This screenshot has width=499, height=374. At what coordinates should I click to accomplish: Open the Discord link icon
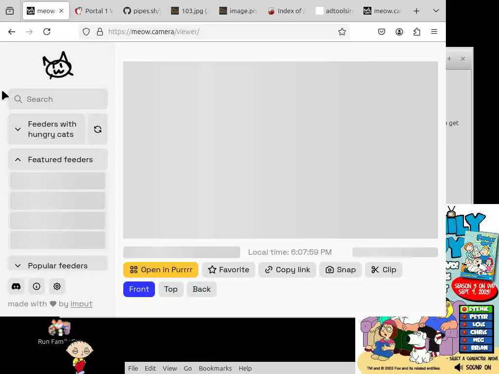point(16,286)
